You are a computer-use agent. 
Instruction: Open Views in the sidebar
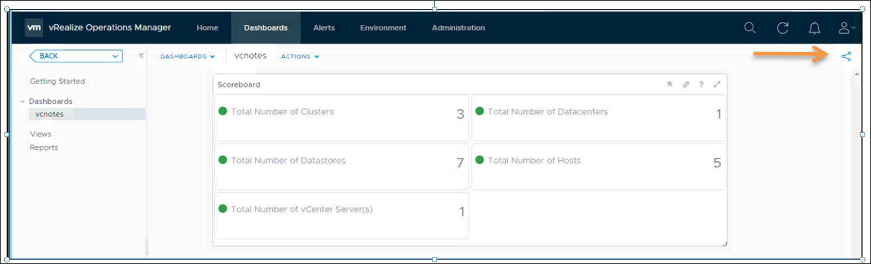(x=41, y=134)
